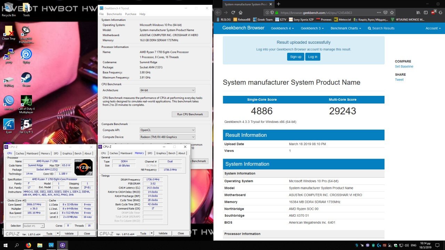Click the Tweet share link
This screenshot has height=250, width=445.
(x=399, y=80)
